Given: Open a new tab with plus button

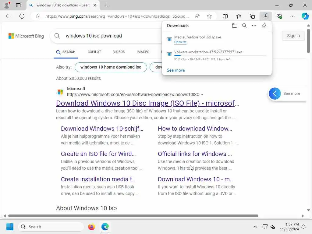Looking at the screenshot, I should 106,5.
